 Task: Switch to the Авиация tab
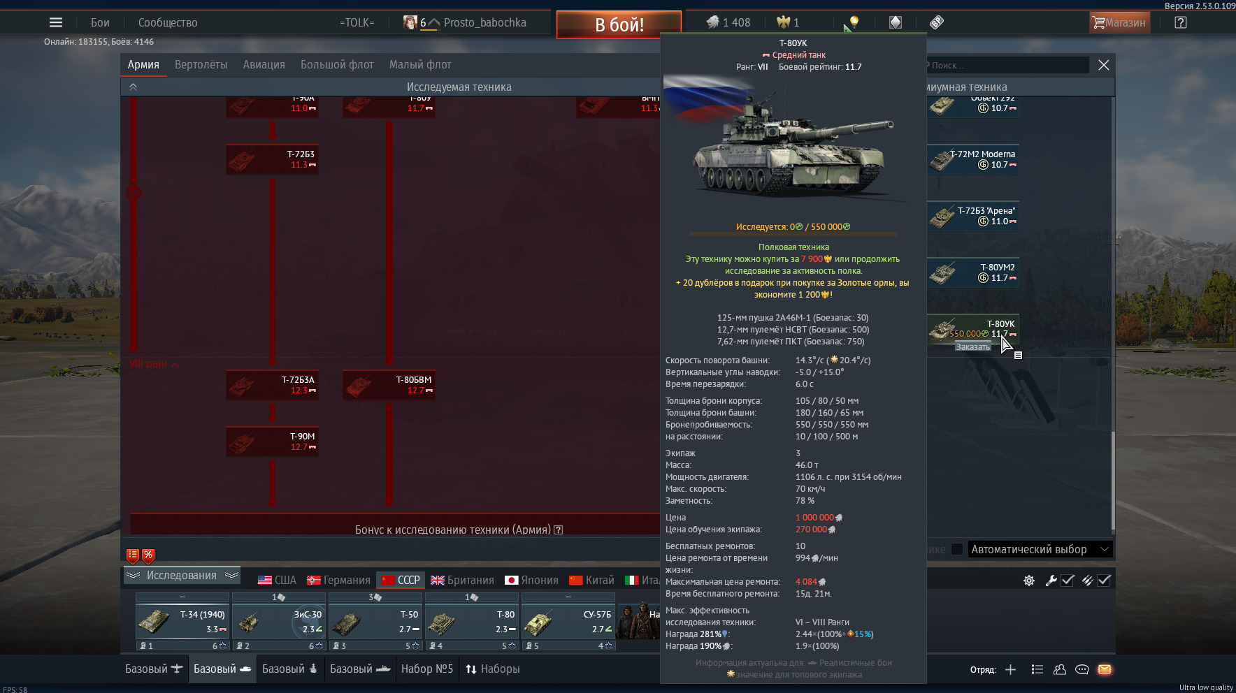(264, 65)
